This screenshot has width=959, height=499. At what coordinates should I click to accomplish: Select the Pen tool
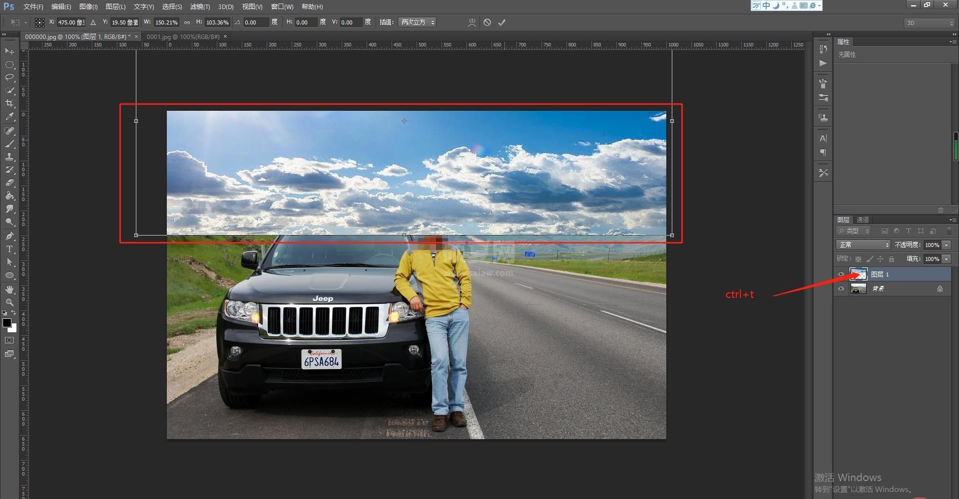pyautogui.click(x=9, y=236)
